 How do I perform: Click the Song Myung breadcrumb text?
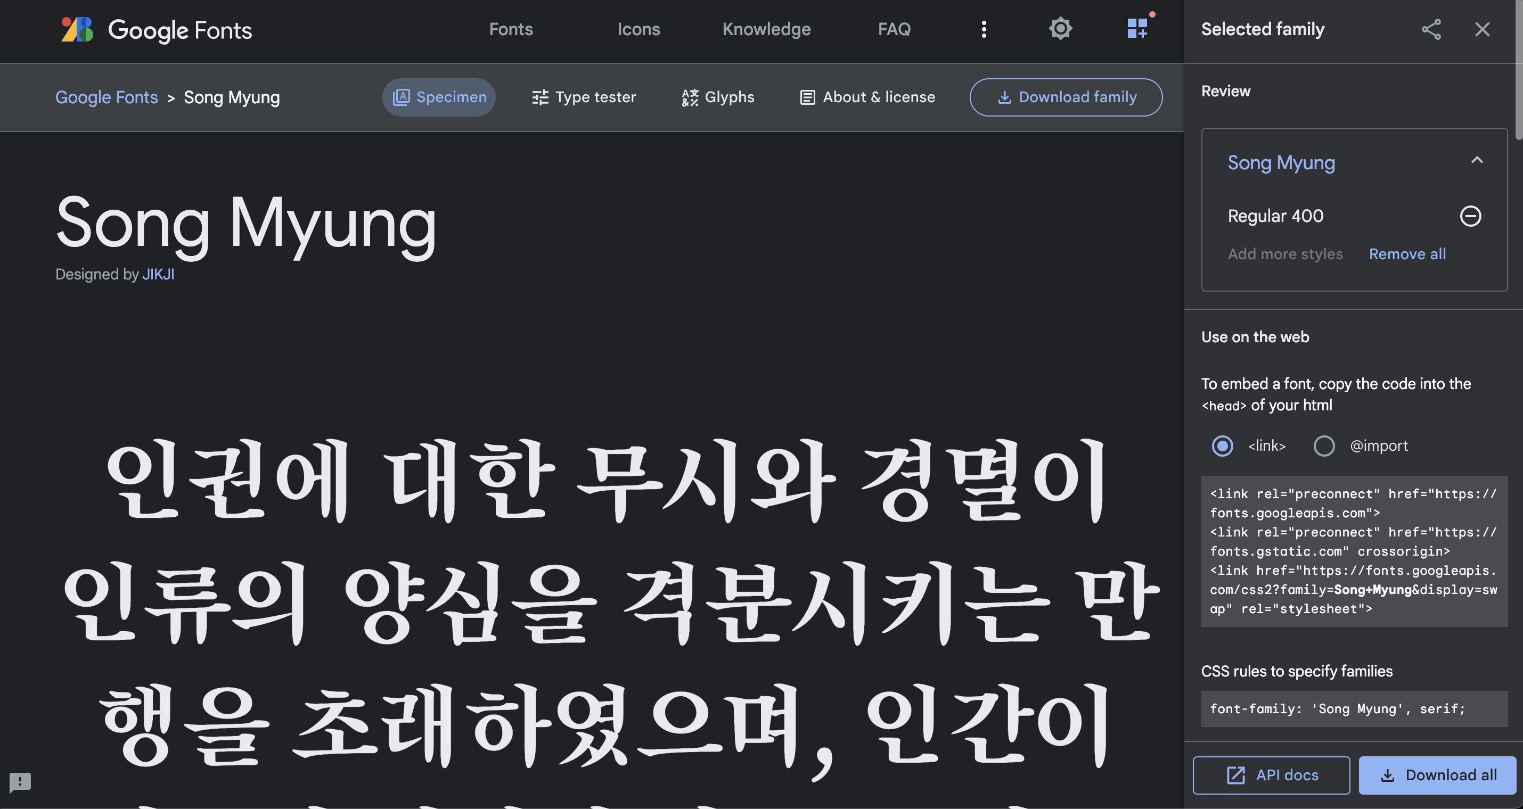[232, 97]
